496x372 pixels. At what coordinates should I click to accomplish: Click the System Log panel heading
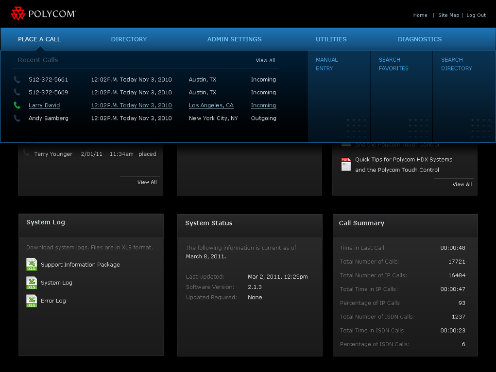[46, 222]
